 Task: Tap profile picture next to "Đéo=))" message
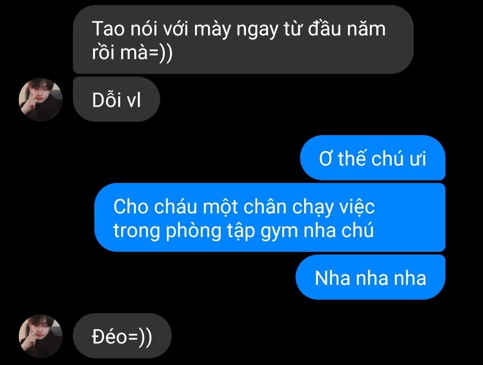coord(41,336)
